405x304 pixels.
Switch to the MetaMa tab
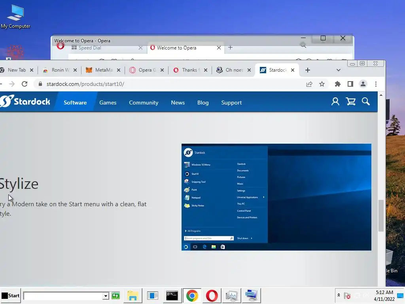point(104,70)
